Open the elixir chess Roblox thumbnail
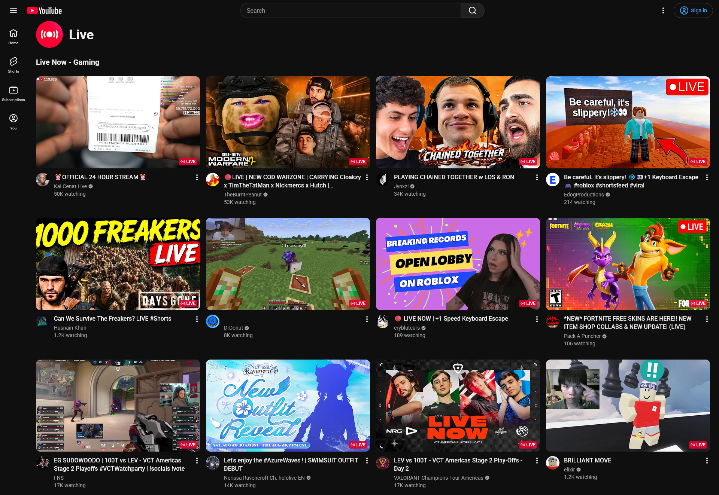This screenshot has height=495, width=719. (x=628, y=406)
